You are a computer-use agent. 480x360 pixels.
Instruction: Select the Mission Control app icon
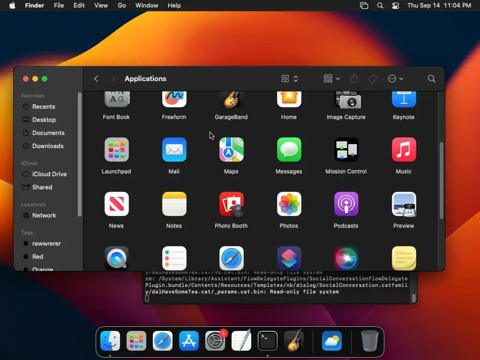pos(346,150)
